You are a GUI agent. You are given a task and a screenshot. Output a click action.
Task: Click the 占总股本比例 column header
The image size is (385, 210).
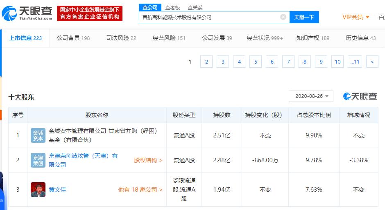(314, 115)
